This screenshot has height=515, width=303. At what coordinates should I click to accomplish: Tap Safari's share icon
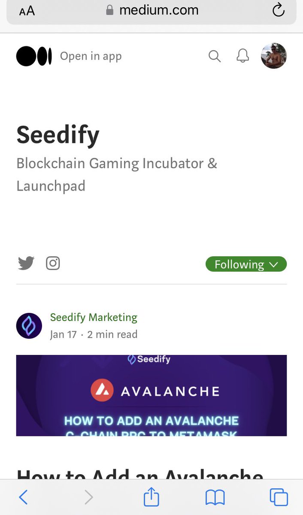tap(151, 497)
